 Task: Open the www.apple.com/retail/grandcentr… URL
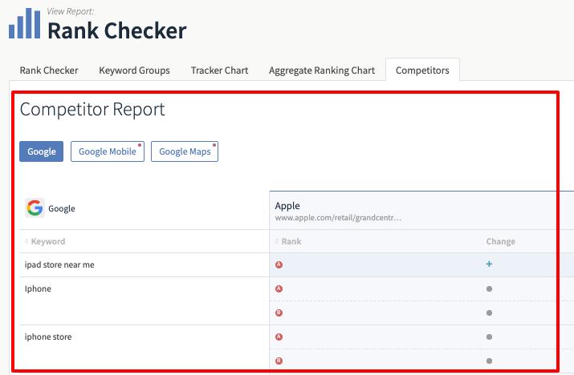338,218
